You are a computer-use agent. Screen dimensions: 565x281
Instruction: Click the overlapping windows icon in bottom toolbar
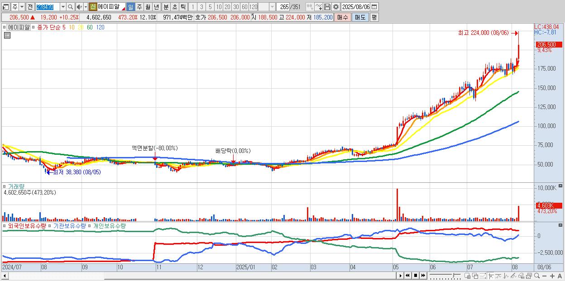pos(475,276)
